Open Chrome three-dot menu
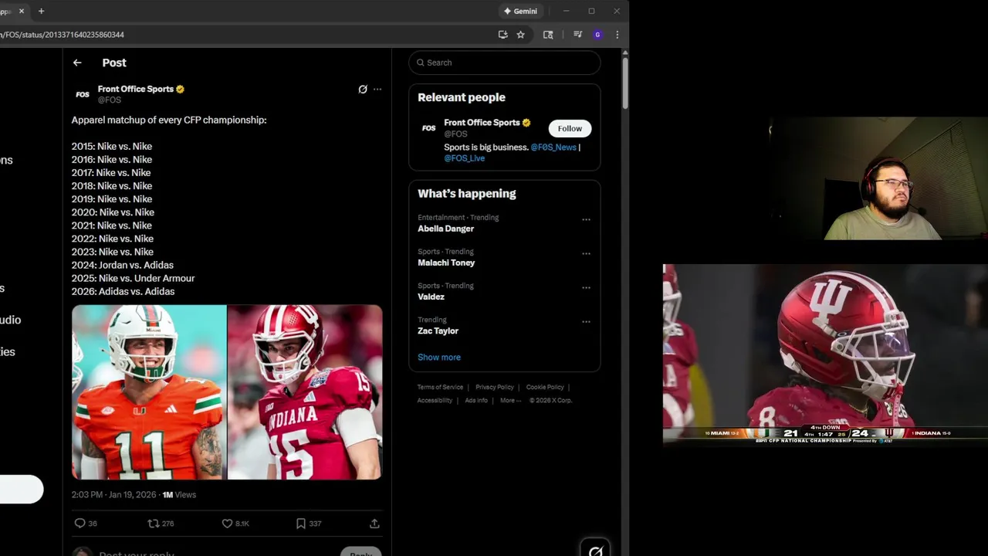The height and width of the screenshot is (556, 988). coord(617,35)
